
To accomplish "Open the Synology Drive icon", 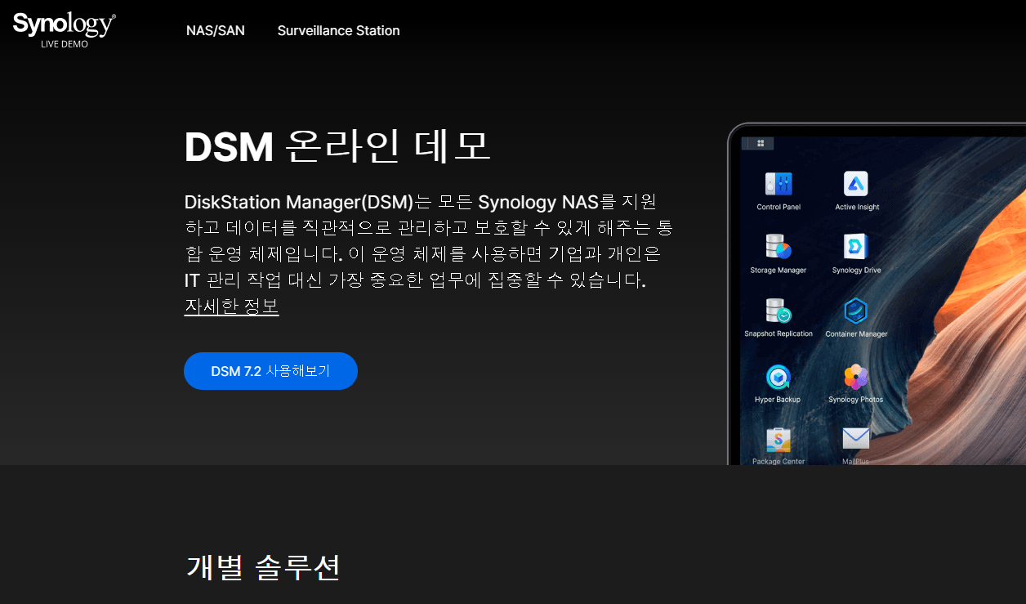I will (x=856, y=247).
